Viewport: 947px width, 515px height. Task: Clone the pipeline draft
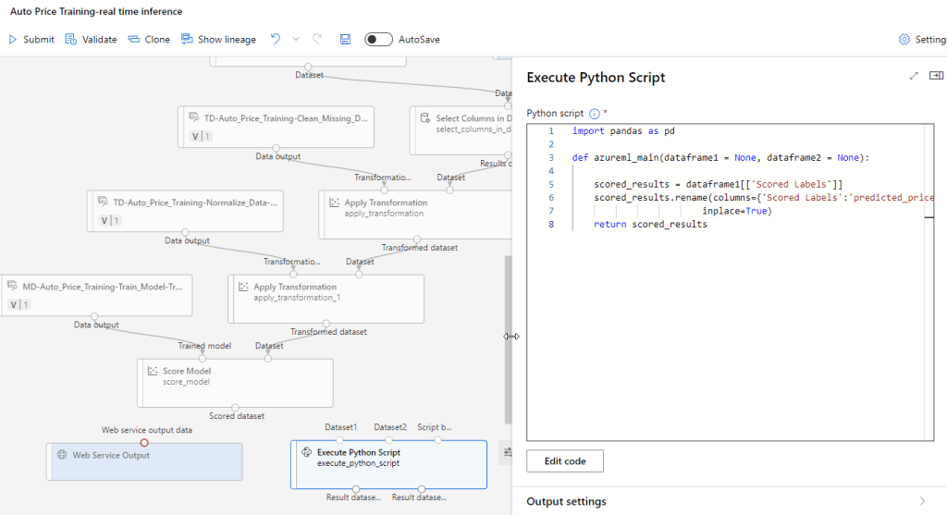pos(149,40)
